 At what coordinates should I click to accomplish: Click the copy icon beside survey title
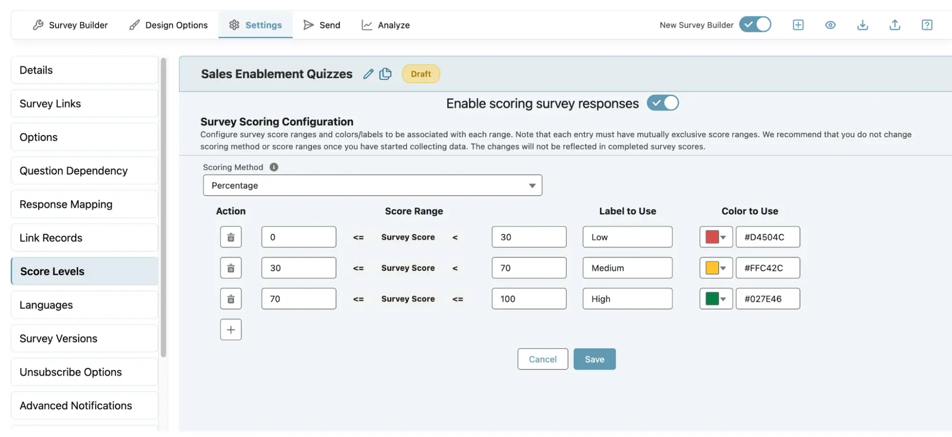[385, 74]
